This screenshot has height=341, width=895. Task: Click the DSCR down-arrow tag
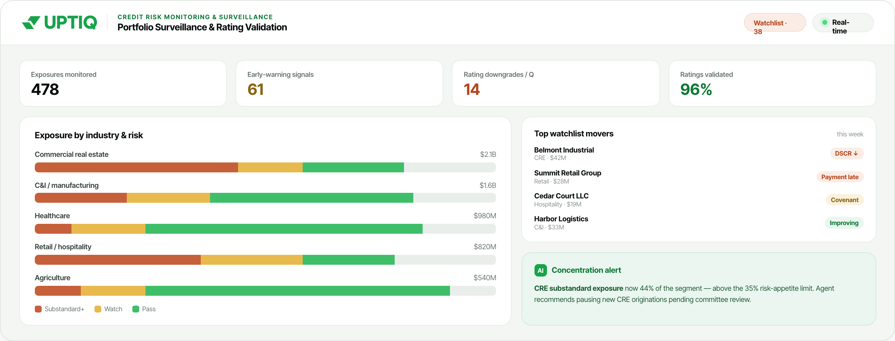pos(847,153)
